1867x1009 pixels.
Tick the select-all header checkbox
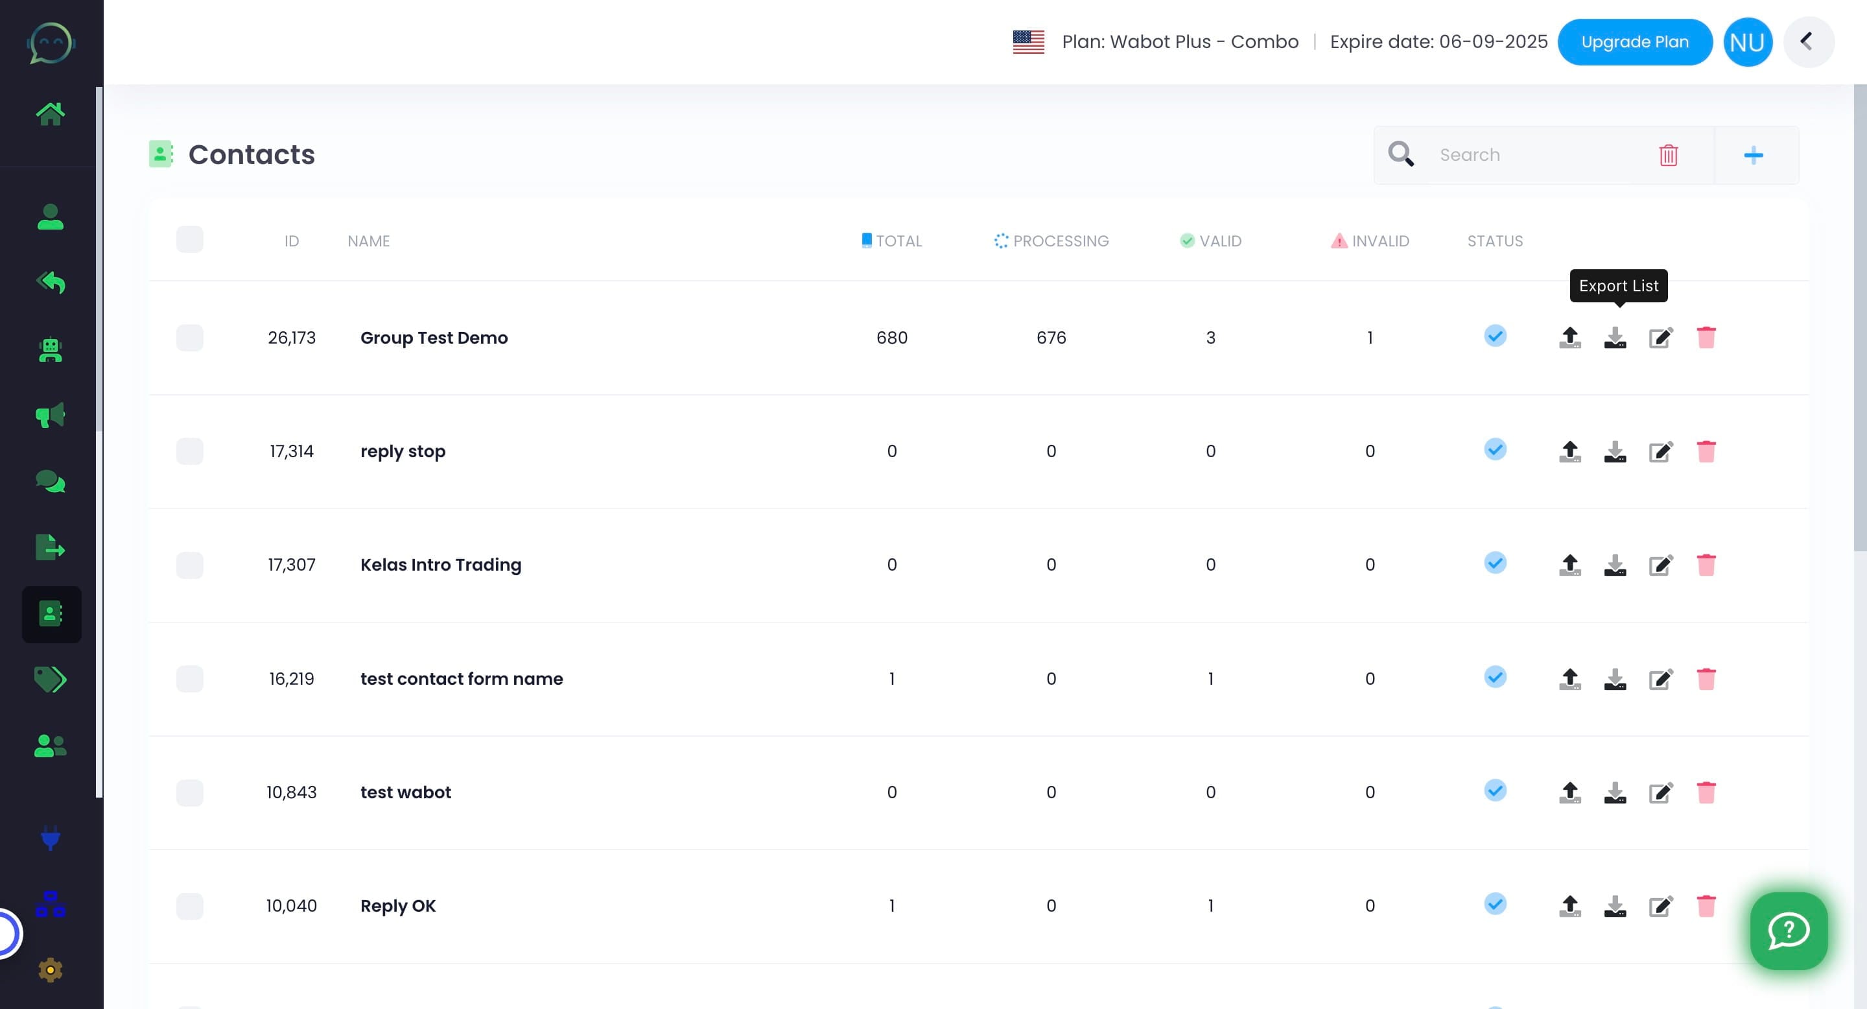point(190,240)
